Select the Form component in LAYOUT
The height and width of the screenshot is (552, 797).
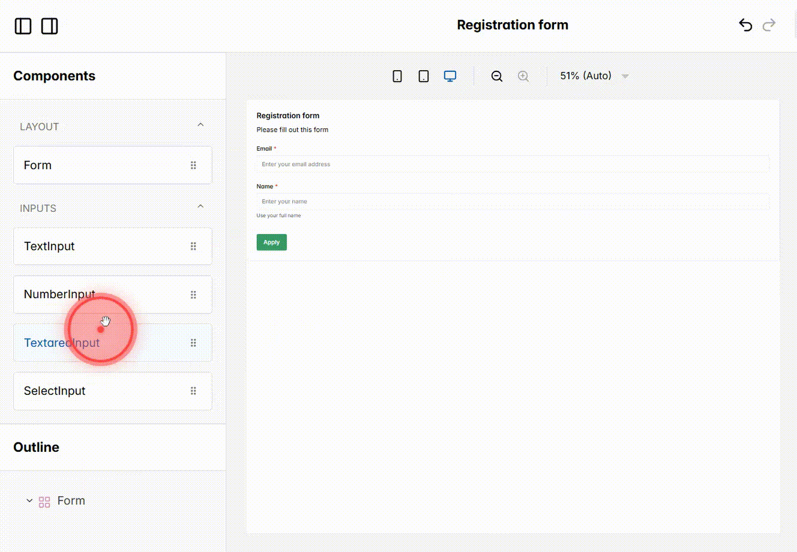point(38,165)
